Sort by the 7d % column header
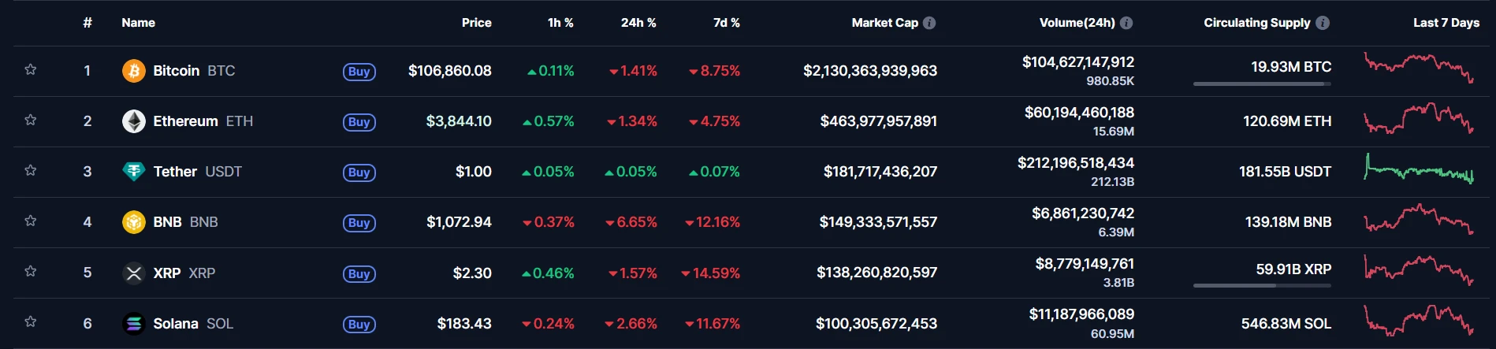Viewport: 1496px width, 349px height. pyautogui.click(x=726, y=23)
